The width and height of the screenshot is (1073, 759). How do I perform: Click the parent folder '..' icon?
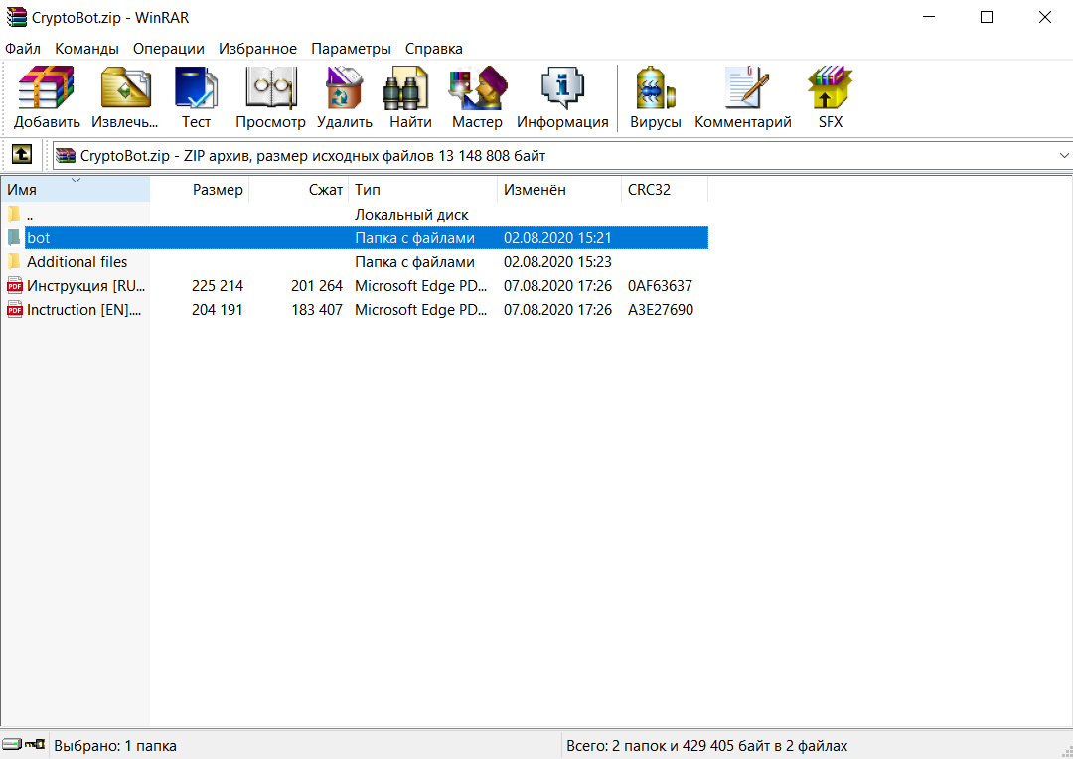click(x=14, y=215)
